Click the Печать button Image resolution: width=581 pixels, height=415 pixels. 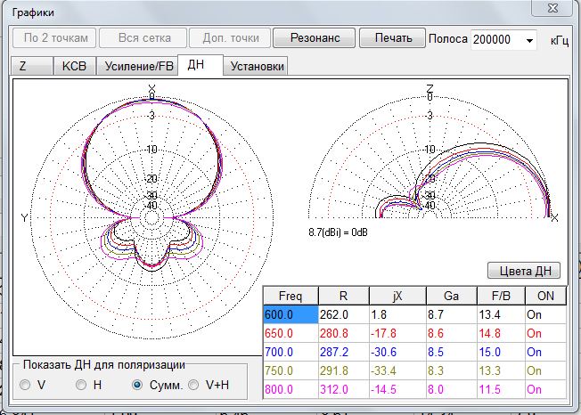point(393,38)
